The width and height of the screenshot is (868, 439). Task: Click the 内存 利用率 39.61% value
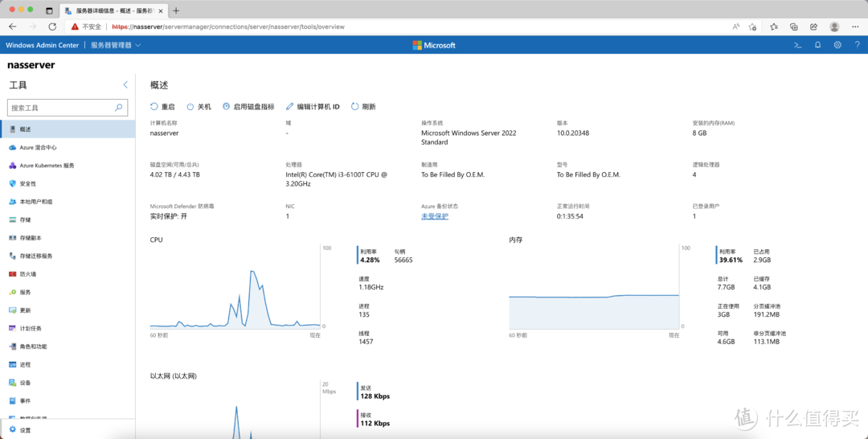coord(731,260)
